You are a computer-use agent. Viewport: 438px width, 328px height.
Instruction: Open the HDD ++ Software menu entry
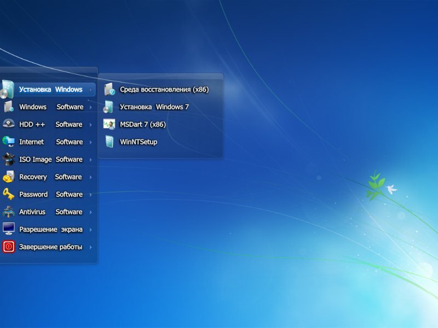coord(48,125)
